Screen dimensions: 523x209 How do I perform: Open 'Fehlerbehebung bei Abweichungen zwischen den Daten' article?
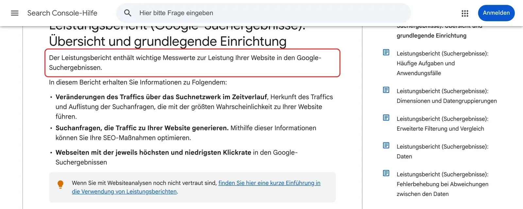[443, 184]
